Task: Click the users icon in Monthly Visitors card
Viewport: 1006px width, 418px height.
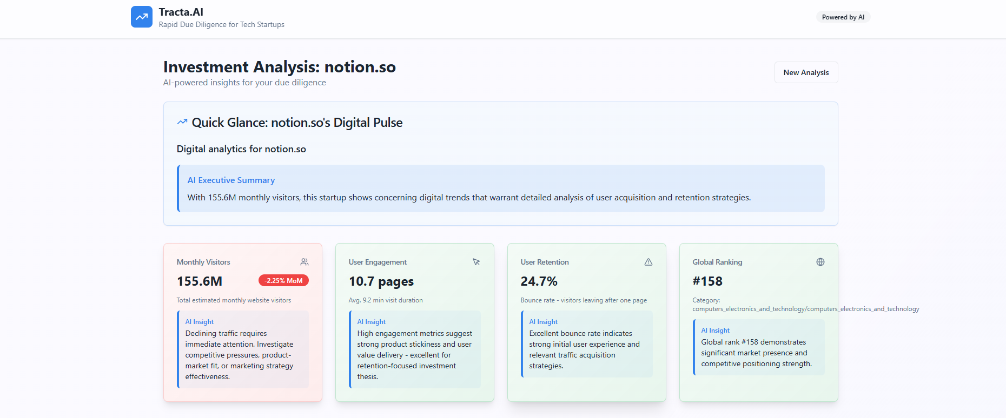Action: pyautogui.click(x=305, y=262)
